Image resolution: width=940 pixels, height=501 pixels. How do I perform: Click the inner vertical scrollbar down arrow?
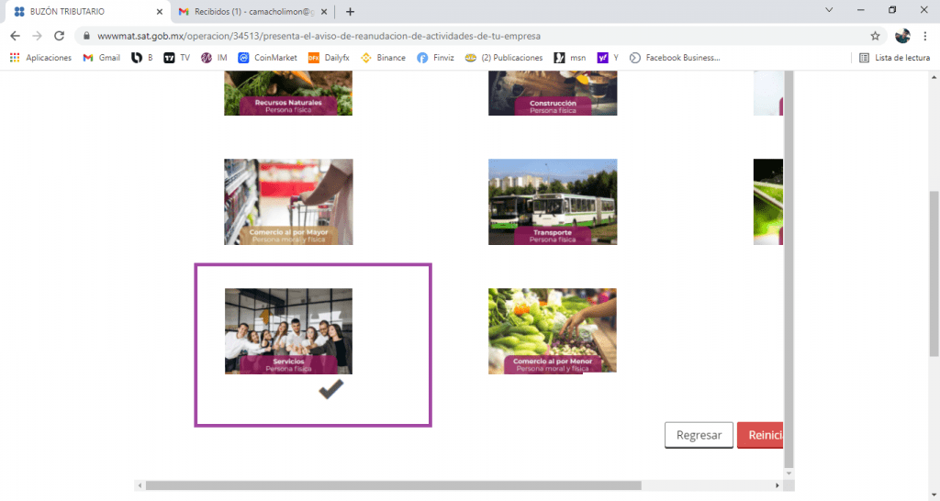point(789,473)
